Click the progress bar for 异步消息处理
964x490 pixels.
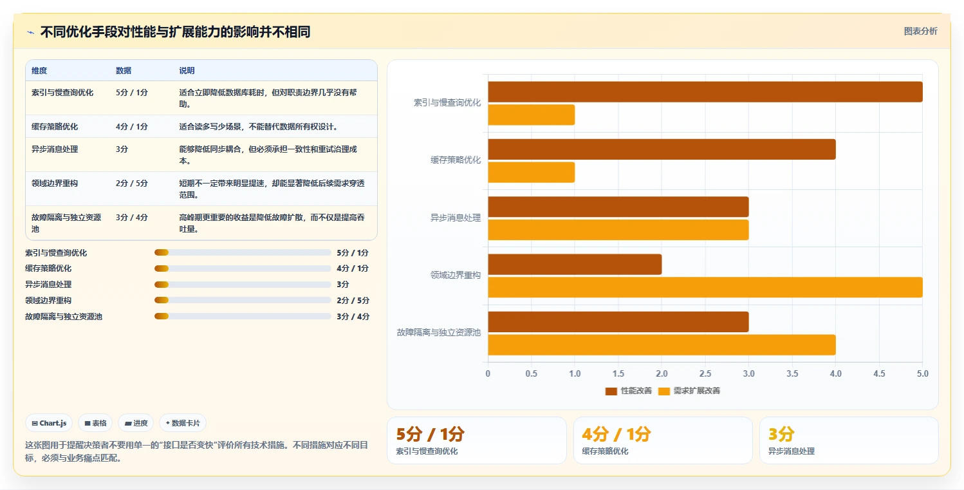pos(243,284)
